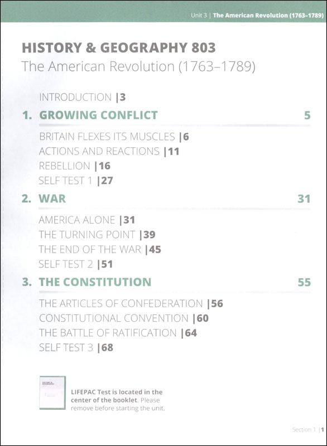This screenshot has width=327, height=446.
Task: Select SELF TEST 2 entry
Action: pos(76,264)
